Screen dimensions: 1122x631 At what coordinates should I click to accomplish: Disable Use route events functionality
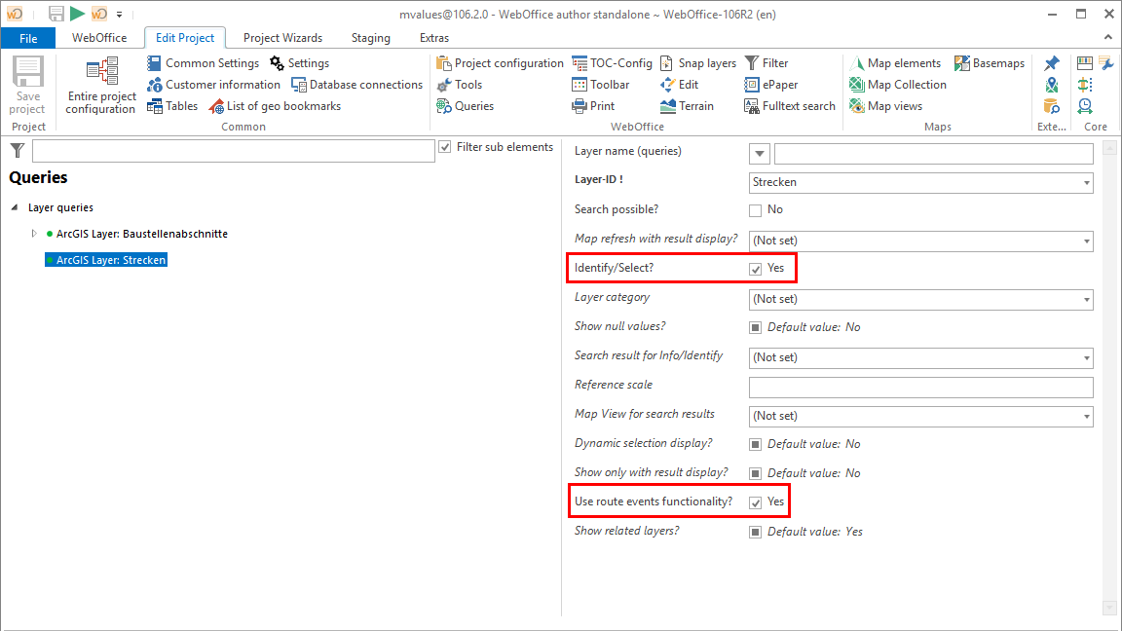pyautogui.click(x=755, y=501)
